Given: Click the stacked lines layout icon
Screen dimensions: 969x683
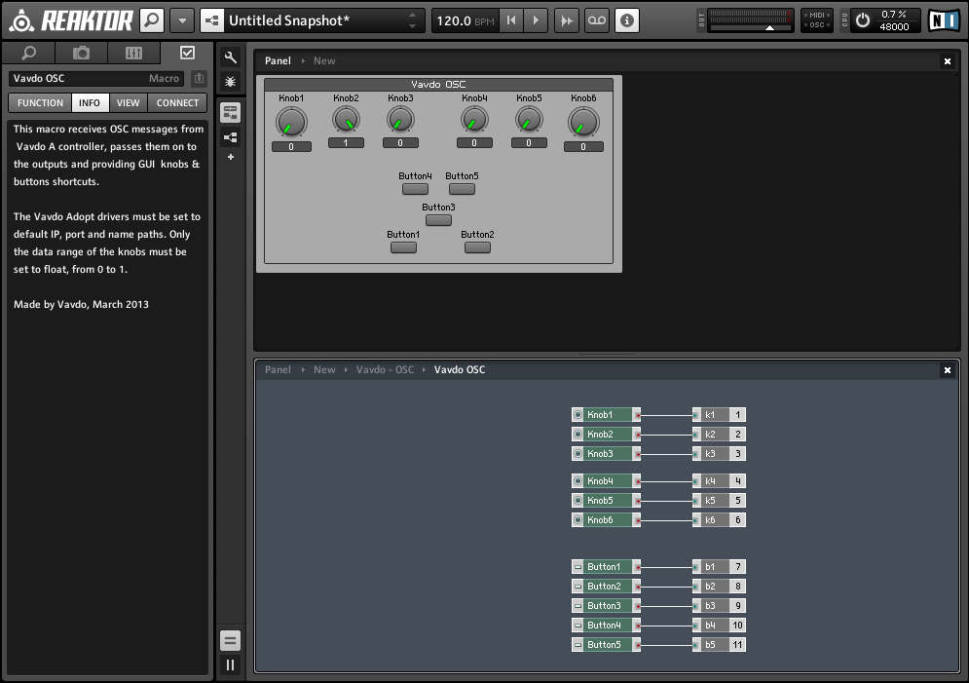Looking at the screenshot, I should [231, 641].
